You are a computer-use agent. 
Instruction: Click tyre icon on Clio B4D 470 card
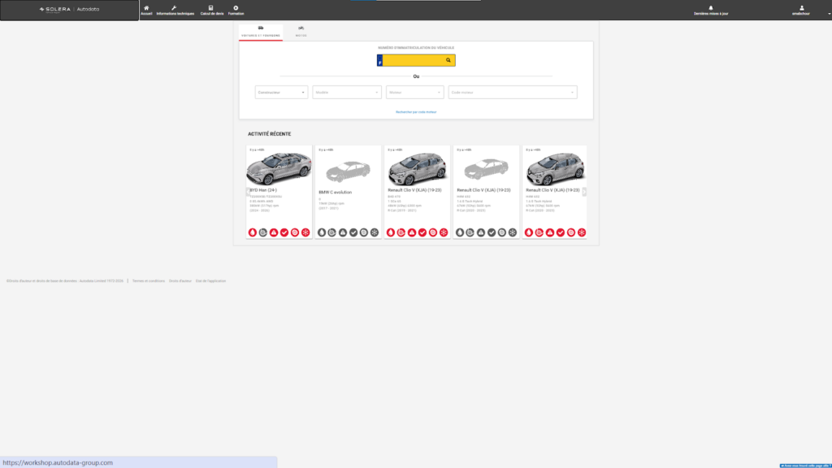(x=433, y=232)
